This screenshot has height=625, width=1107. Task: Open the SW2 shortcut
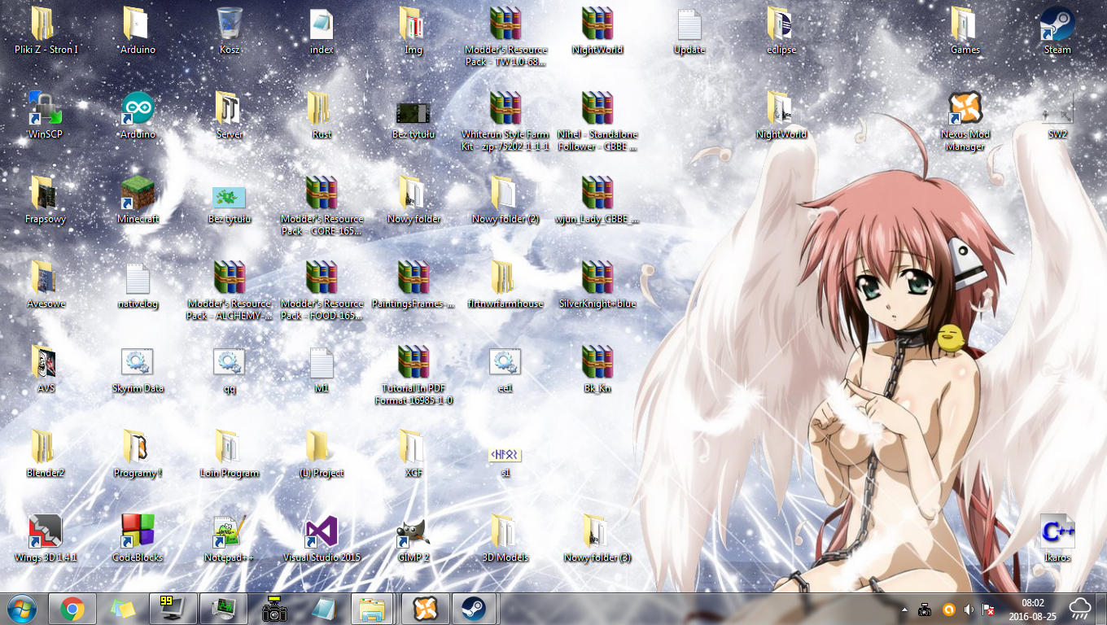click(x=1057, y=115)
